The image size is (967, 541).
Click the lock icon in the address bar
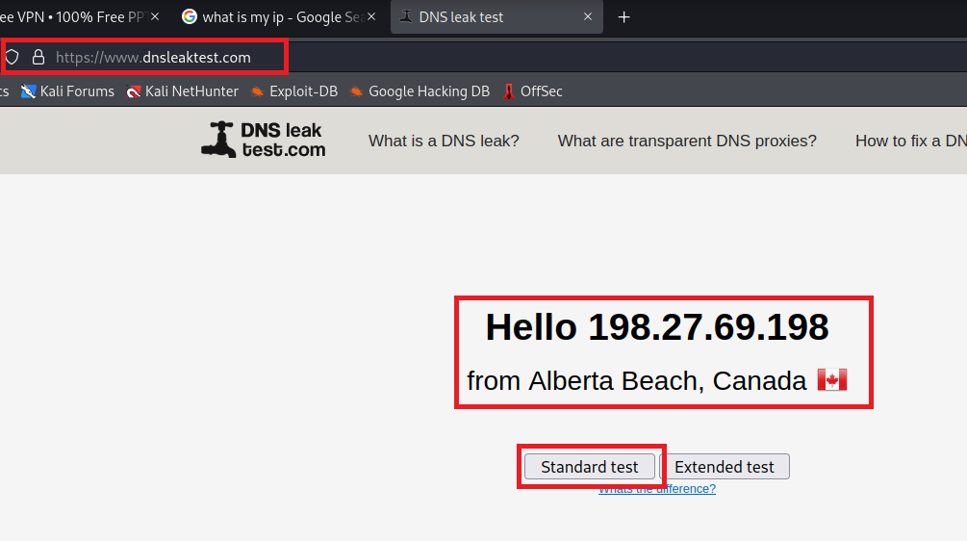coord(38,58)
